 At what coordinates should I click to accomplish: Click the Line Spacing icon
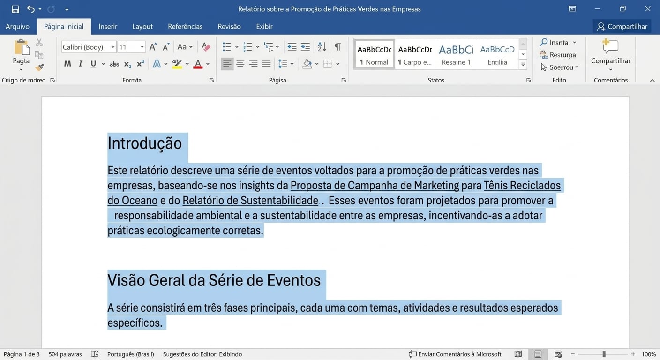pyautogui.click(x=283, y=64)
